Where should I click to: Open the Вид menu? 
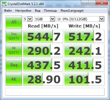coord(37,11)
